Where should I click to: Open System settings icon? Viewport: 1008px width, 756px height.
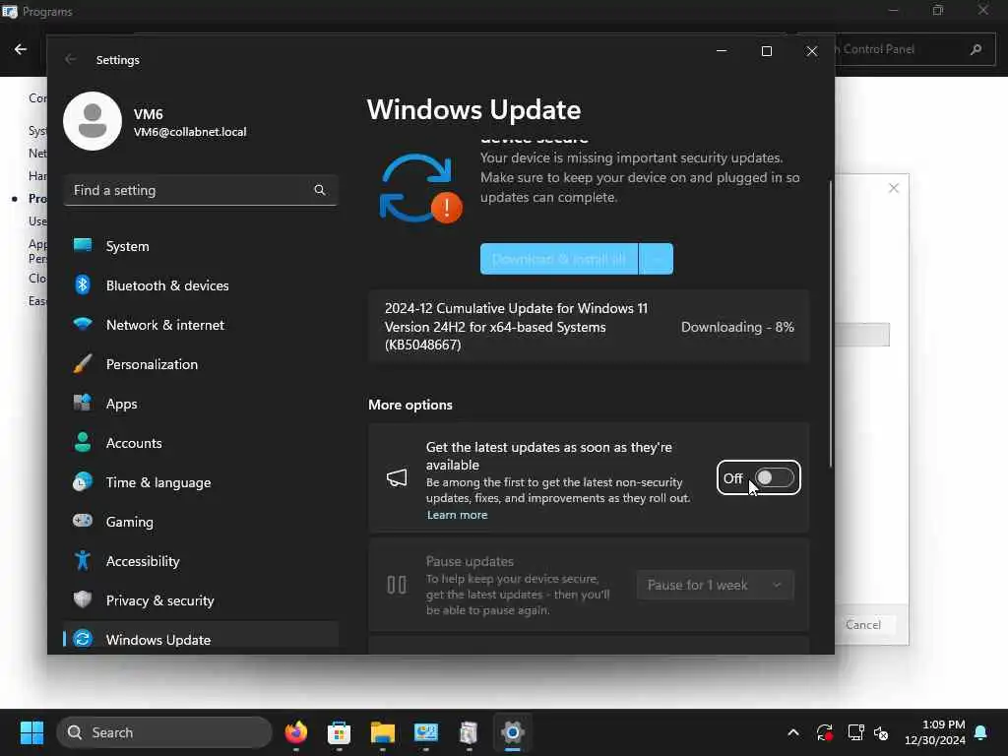(83, 245)
